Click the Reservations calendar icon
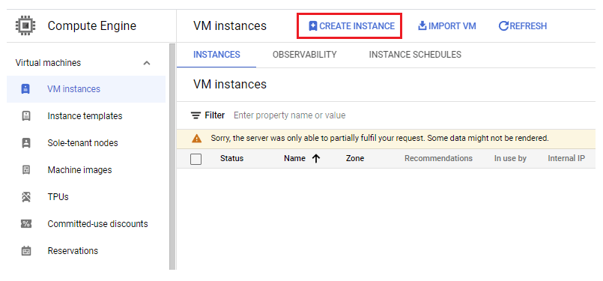Image resolution: width=603 pixels, height=281 pixels. (x=25, y=251)
